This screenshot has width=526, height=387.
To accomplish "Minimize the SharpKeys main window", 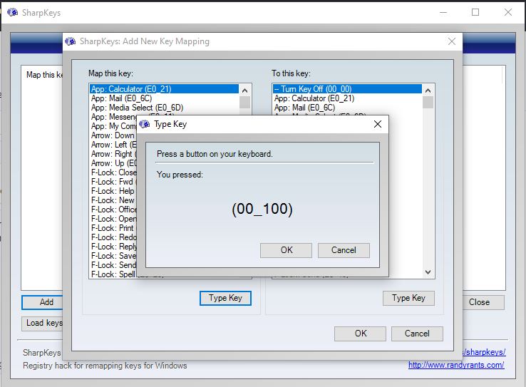I will 443,13.
